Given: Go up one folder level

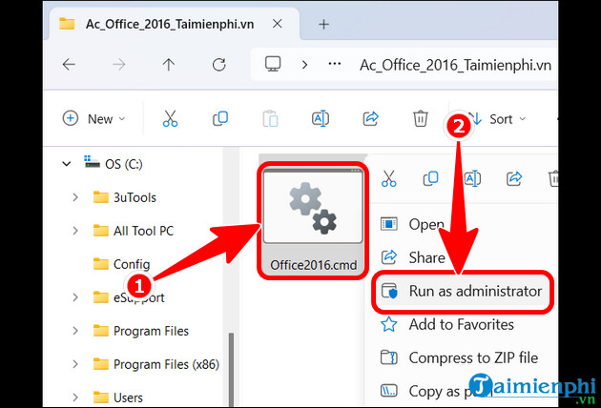Looking at the screenshot, I should [x=168, y=65].
